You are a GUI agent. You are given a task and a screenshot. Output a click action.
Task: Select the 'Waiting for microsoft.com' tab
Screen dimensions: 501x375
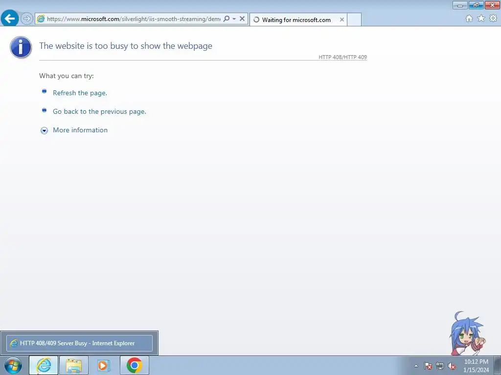[x=298, y=20]
